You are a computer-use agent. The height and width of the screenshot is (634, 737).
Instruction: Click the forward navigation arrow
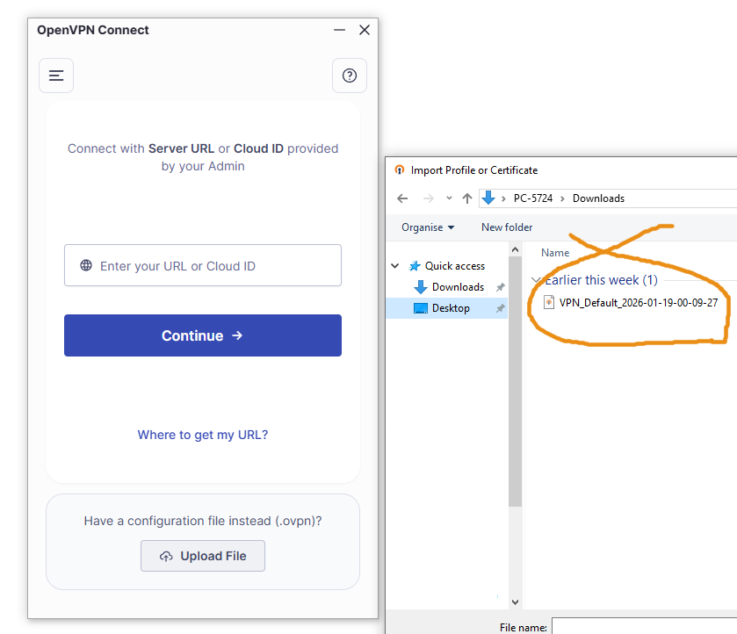click(427, 198)
